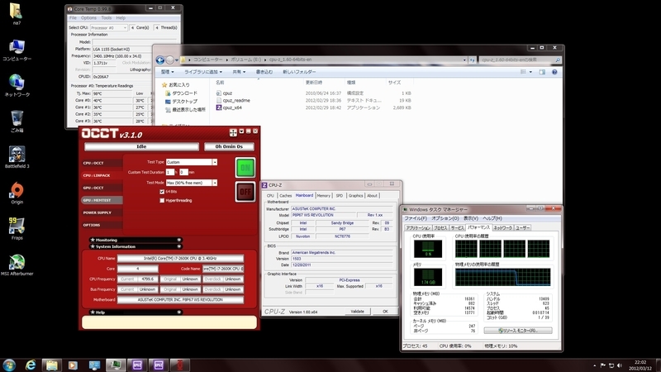Screen dimensions: 661x372
Task: Open the Test Type dropdown in OCCT
Action: (x=215, y=162)
